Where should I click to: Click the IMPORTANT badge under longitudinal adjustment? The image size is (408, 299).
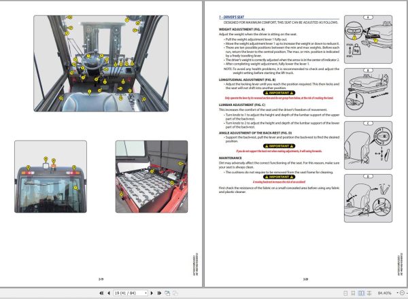point(279,93)
